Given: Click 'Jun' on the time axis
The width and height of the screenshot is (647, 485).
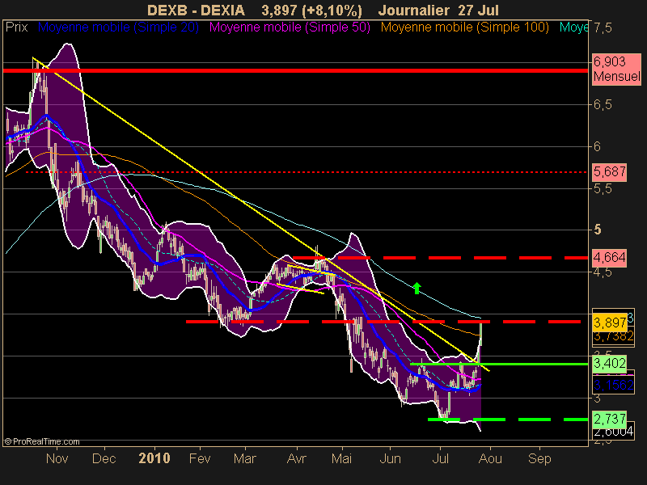Looking at the screenshot, I should tap(390, 458).
